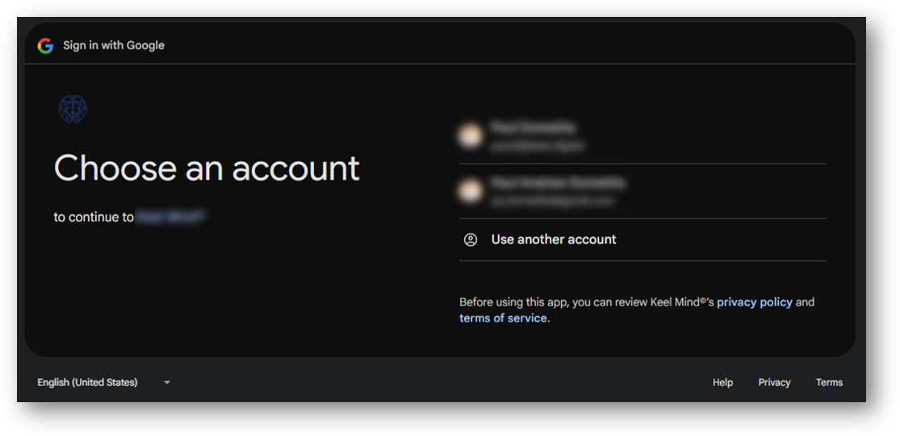900x436 pixels.
Task: Click the Google logo icon
Action: pyautogui.click(x=45, y=46)
